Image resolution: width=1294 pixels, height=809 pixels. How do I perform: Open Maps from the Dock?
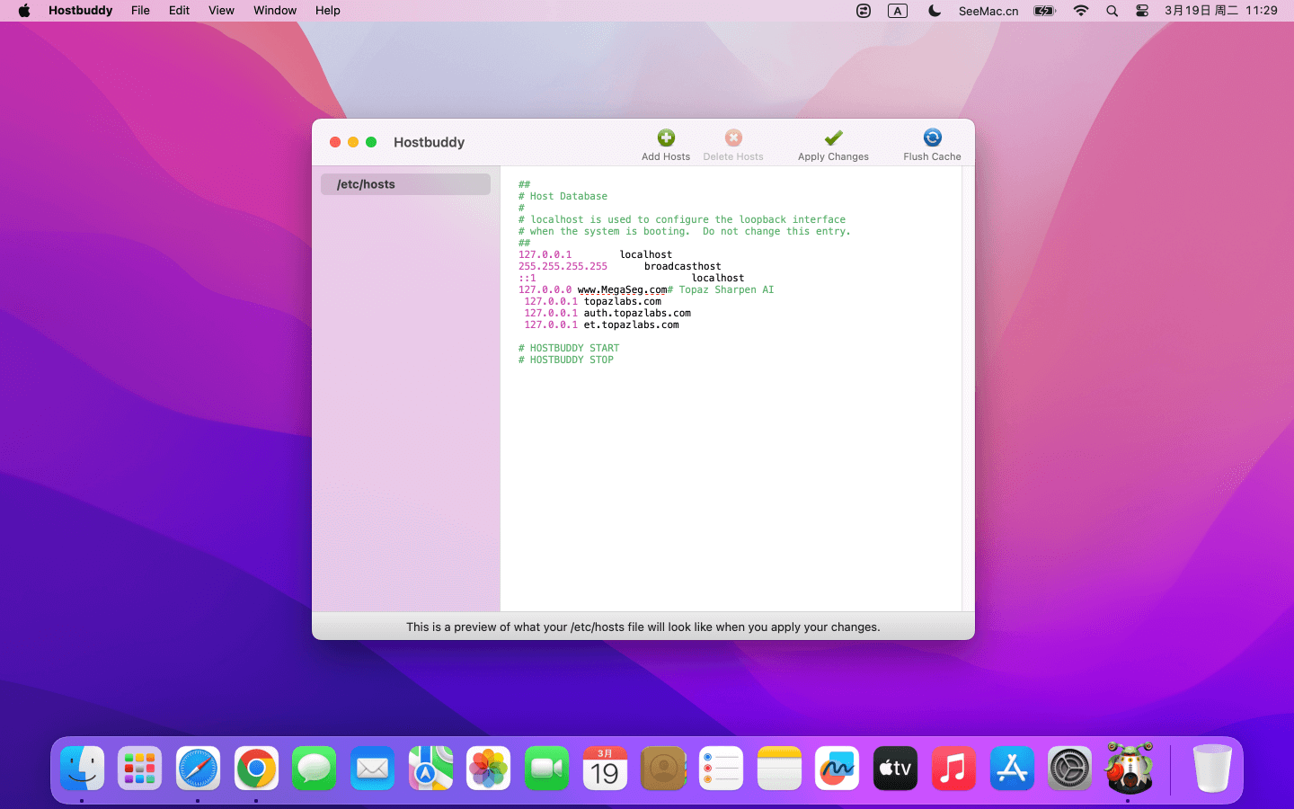click(430, 769)
